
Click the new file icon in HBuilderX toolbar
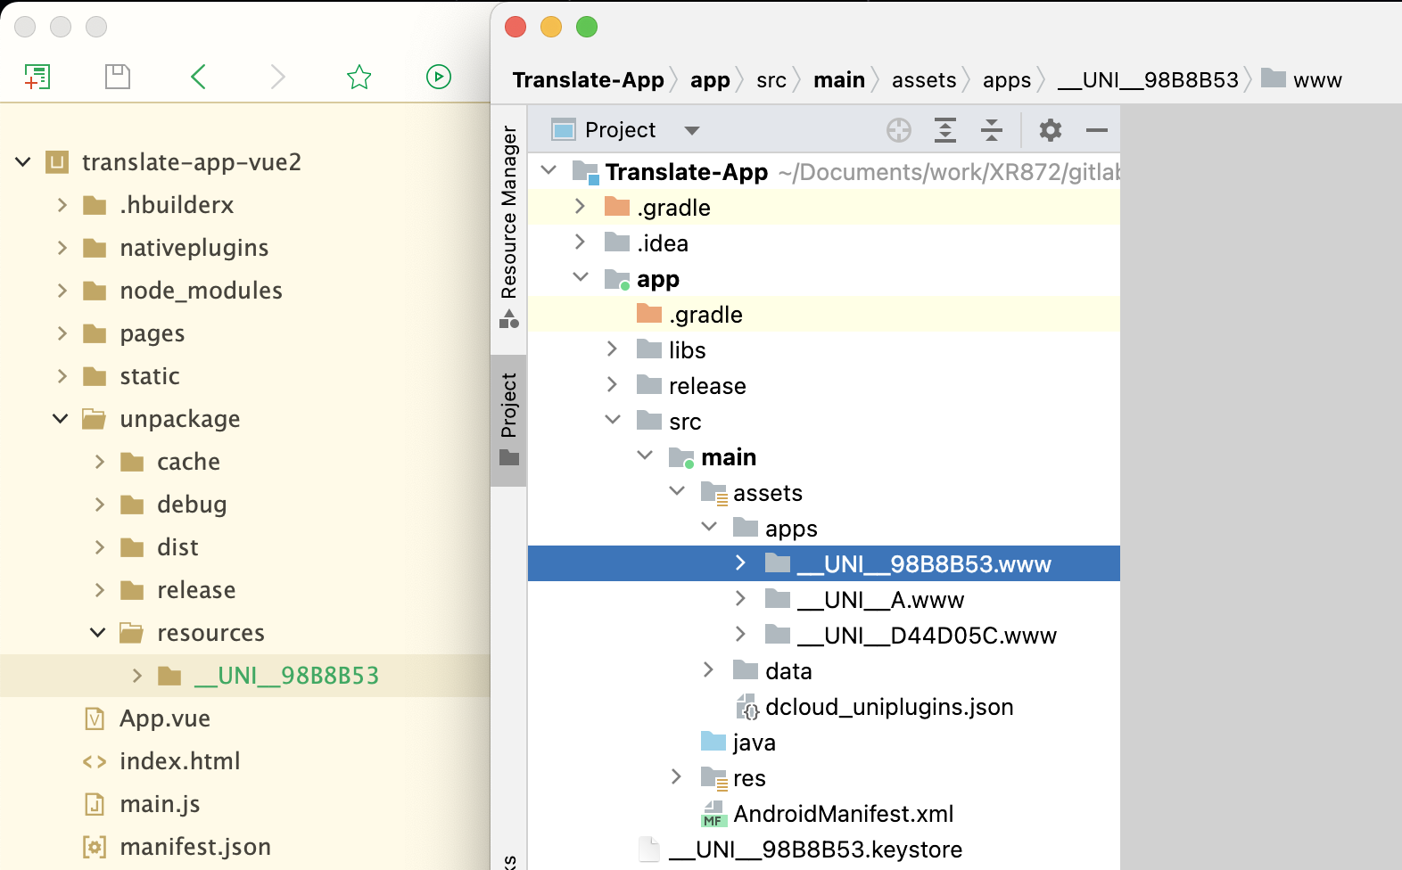(x=37, y=77)
